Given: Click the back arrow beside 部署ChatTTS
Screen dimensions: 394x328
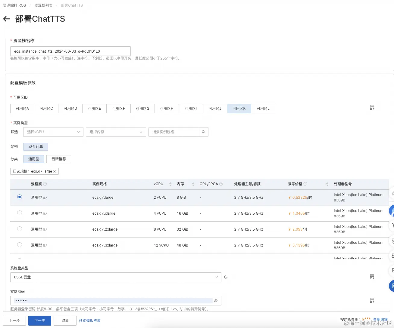Looking at the screenshot, I should click(x=7, y=19).
